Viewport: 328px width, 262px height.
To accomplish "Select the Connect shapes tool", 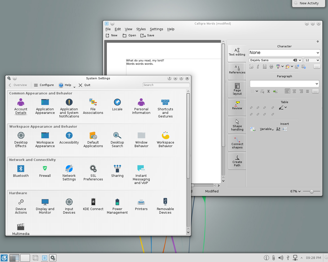I will coord(237,143).
